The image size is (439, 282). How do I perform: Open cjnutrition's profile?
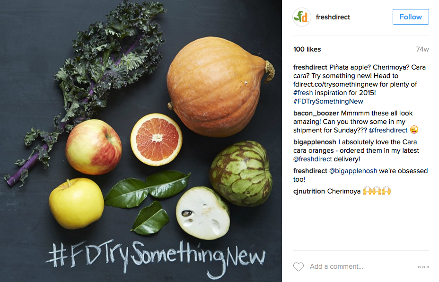pyautogui.click(x=309, y=191)
